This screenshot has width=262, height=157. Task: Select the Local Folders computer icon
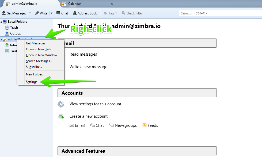click(5, 22)
